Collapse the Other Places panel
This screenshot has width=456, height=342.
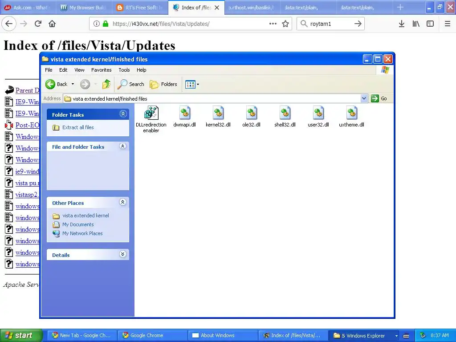tap(123, 202)
